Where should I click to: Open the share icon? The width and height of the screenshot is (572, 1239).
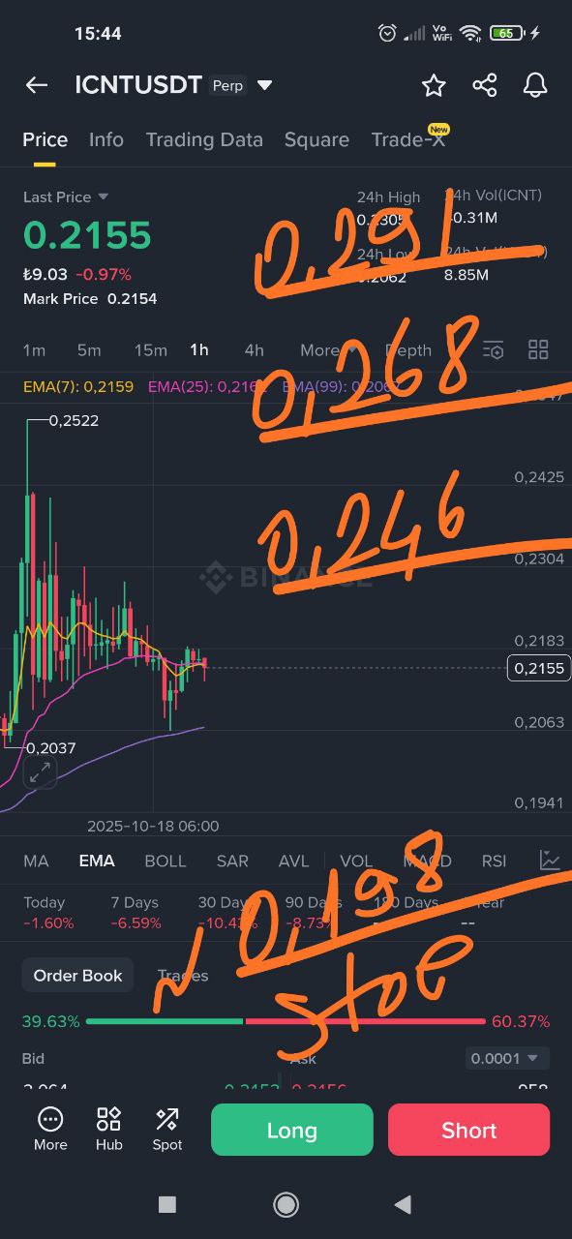[x=485, y=85]
